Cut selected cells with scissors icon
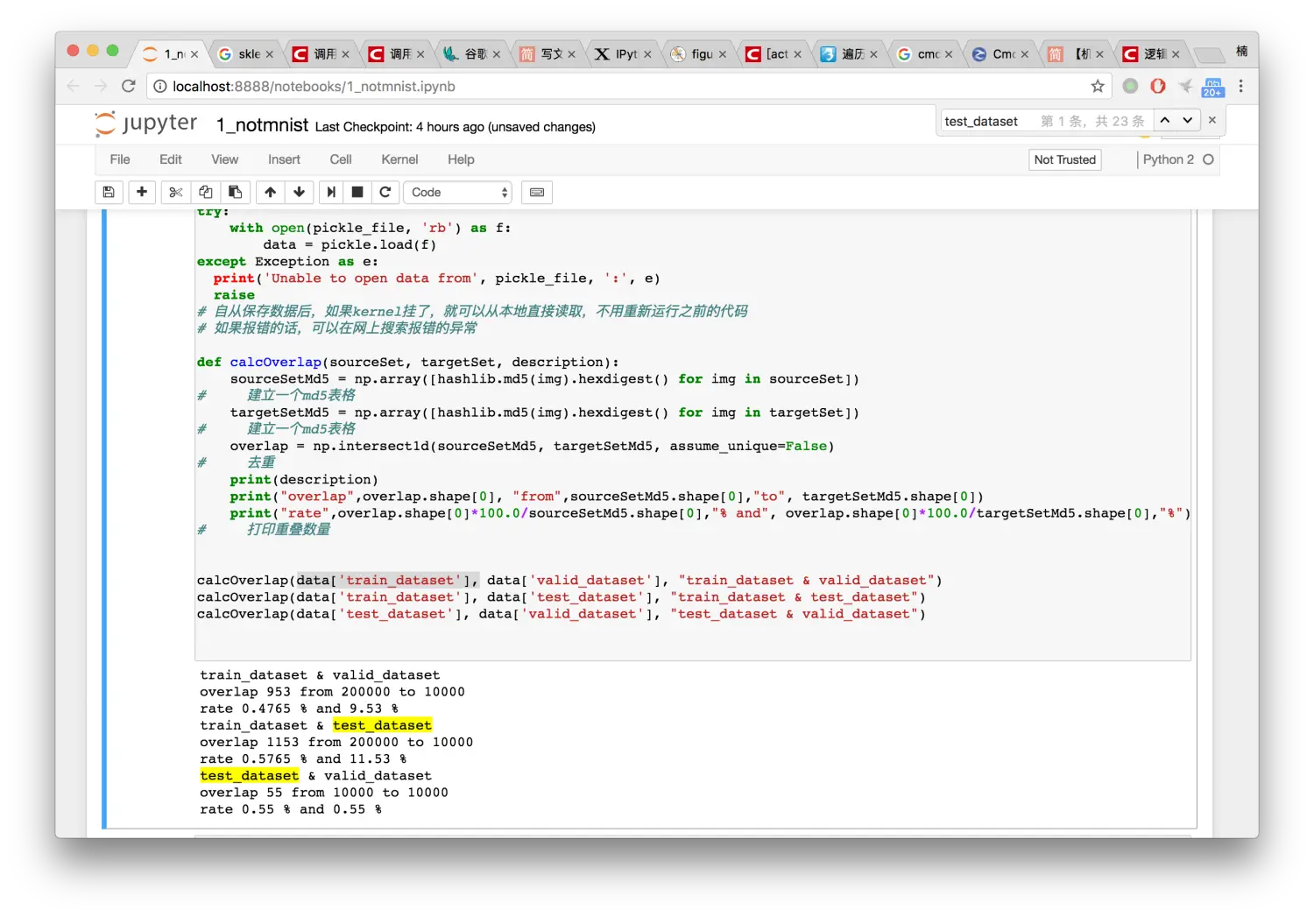The width and height of the screenshot is (1314, 917). coord(175,192)
